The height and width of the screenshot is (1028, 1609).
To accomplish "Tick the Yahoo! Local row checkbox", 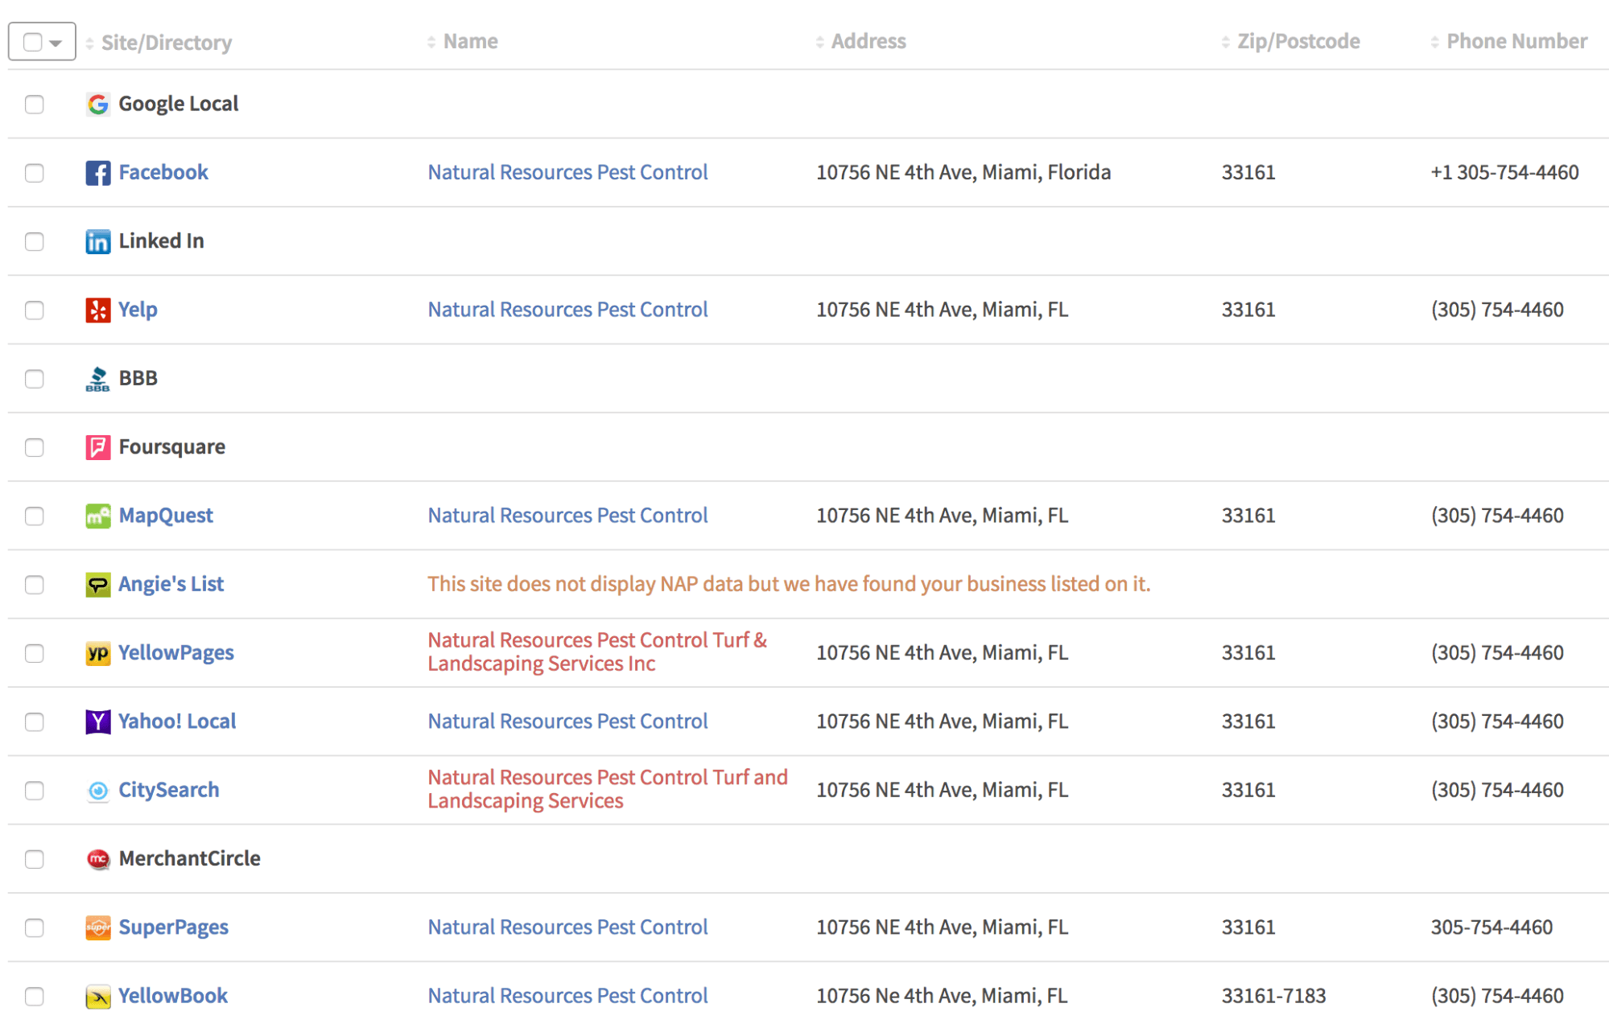I will (34, 722).
